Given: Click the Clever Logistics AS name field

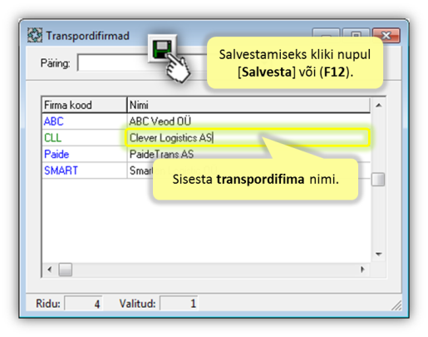Looking at the screenshot, I should pos(248,137).
